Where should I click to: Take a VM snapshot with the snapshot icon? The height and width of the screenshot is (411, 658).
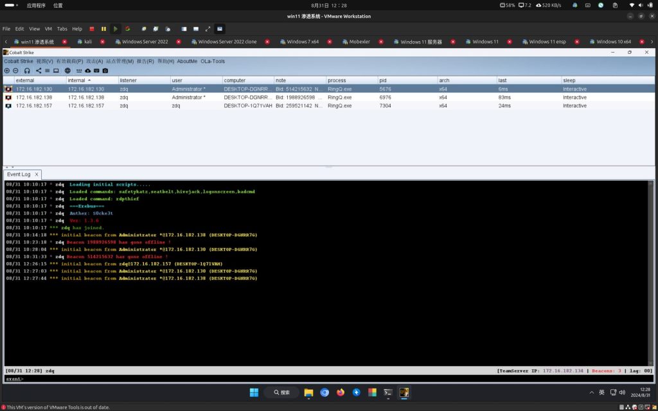[x=144, y=29]
